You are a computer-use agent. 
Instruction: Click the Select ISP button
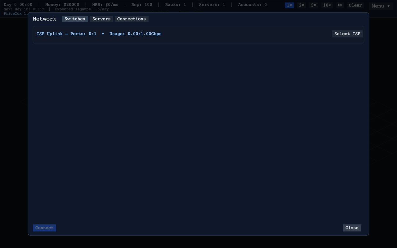[347, 34]
